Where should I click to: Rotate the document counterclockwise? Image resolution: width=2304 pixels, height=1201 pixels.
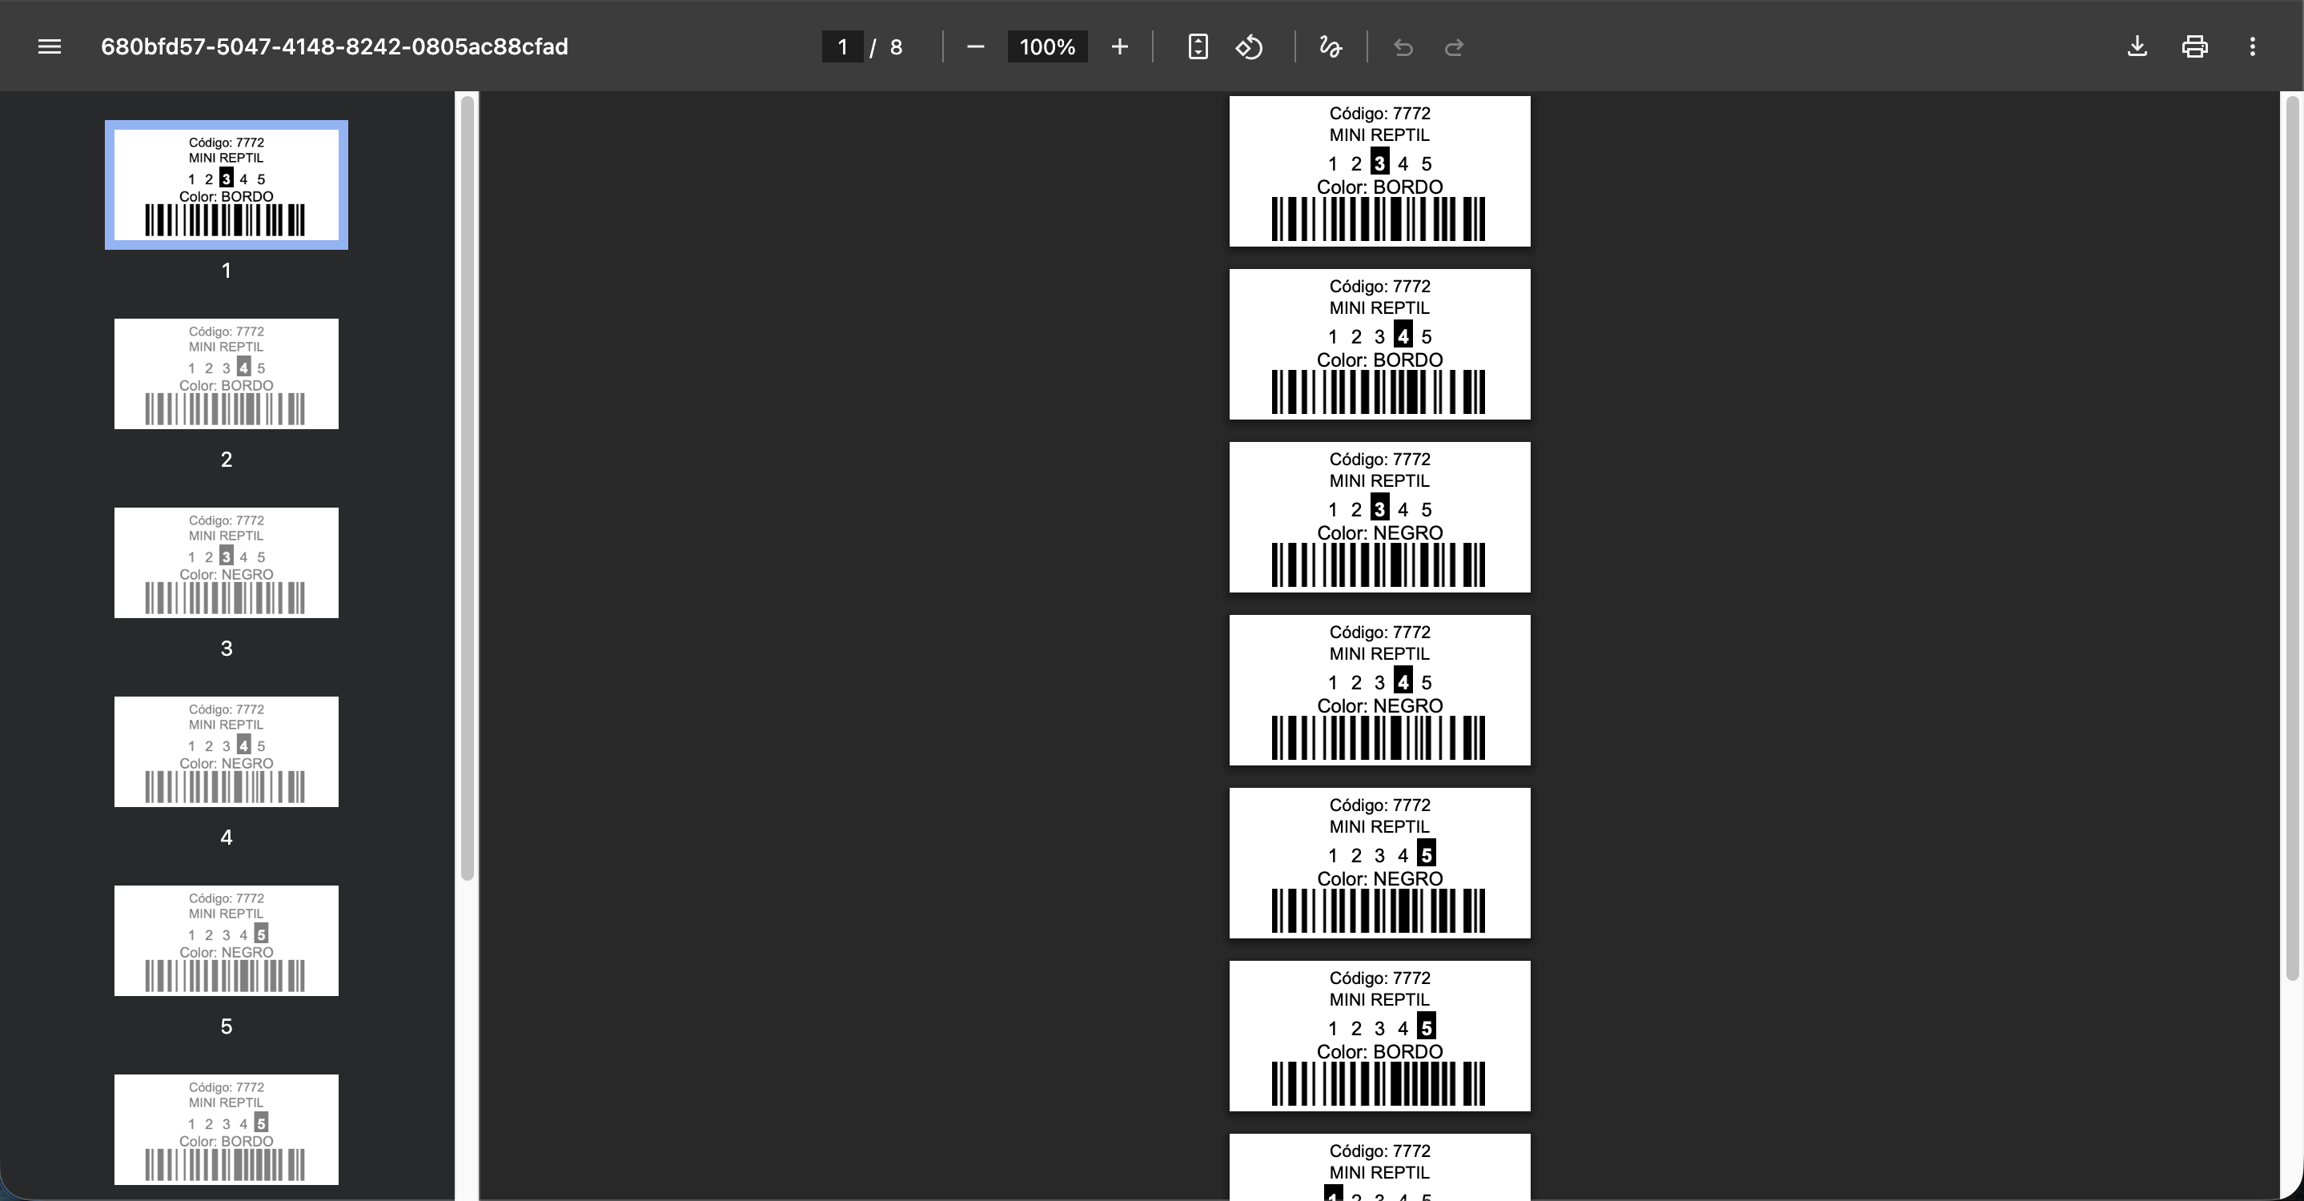(x=1250, y=46)
